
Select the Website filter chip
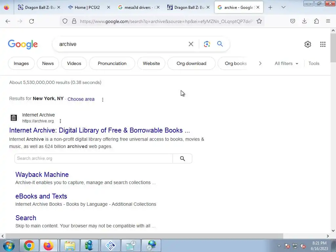pyautogui.click(x=151, y=63)
